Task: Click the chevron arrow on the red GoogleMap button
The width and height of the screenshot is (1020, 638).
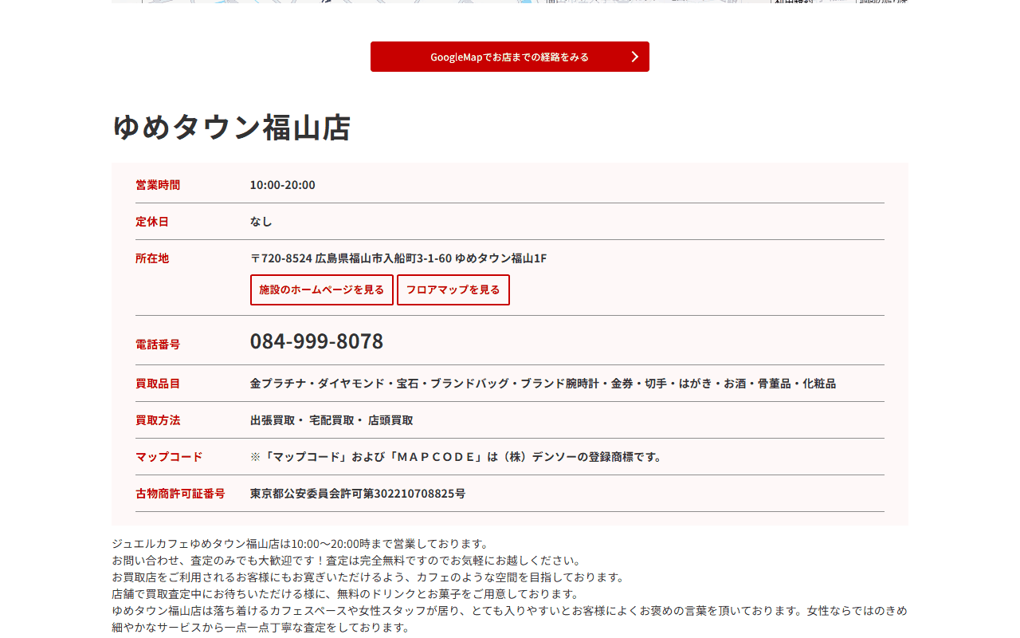Action: [635, 57]
